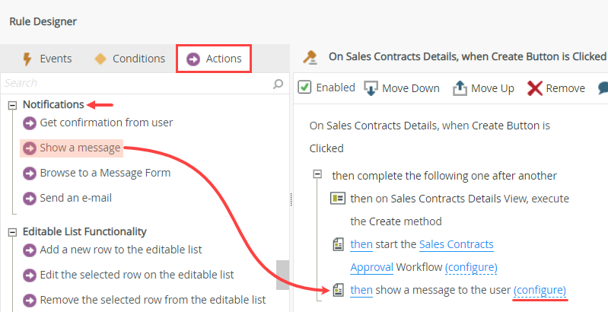Switch to the Events tab

(46, 59)
